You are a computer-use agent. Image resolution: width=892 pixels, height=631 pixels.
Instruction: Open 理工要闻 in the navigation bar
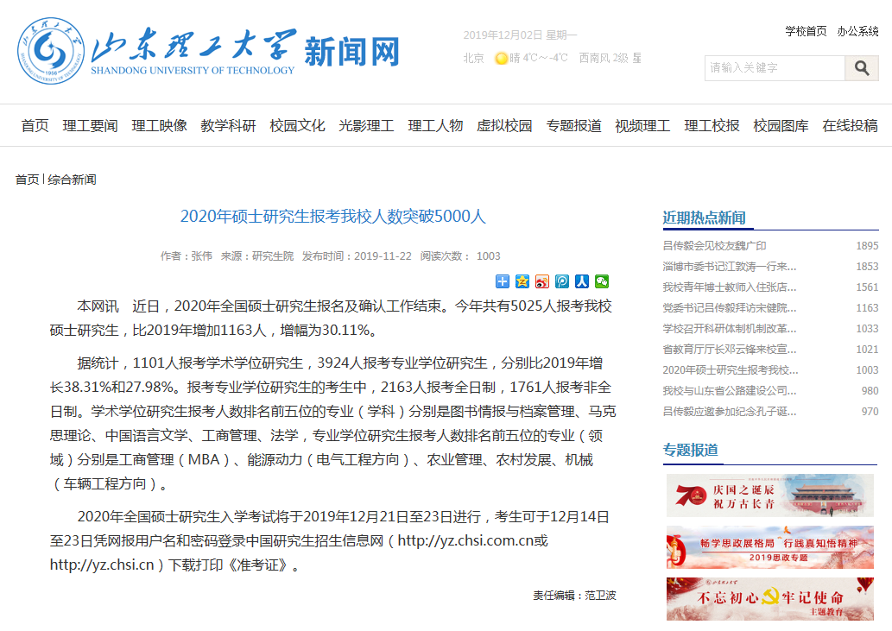pos(90,126)
